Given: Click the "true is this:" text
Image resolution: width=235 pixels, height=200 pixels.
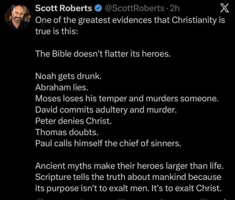Looking at the screenshot, I should pyautogui.click(x=56, y=31).
